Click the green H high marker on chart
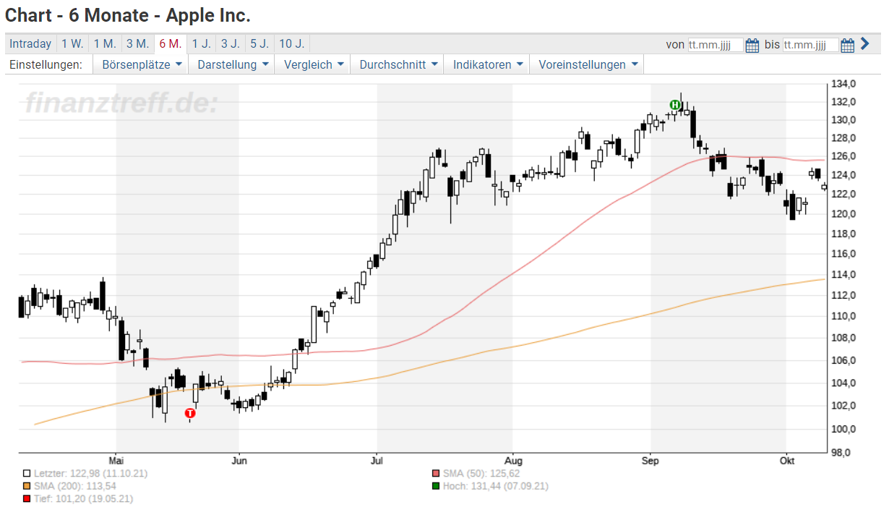889x515 pixels. (x=675, y=105)
